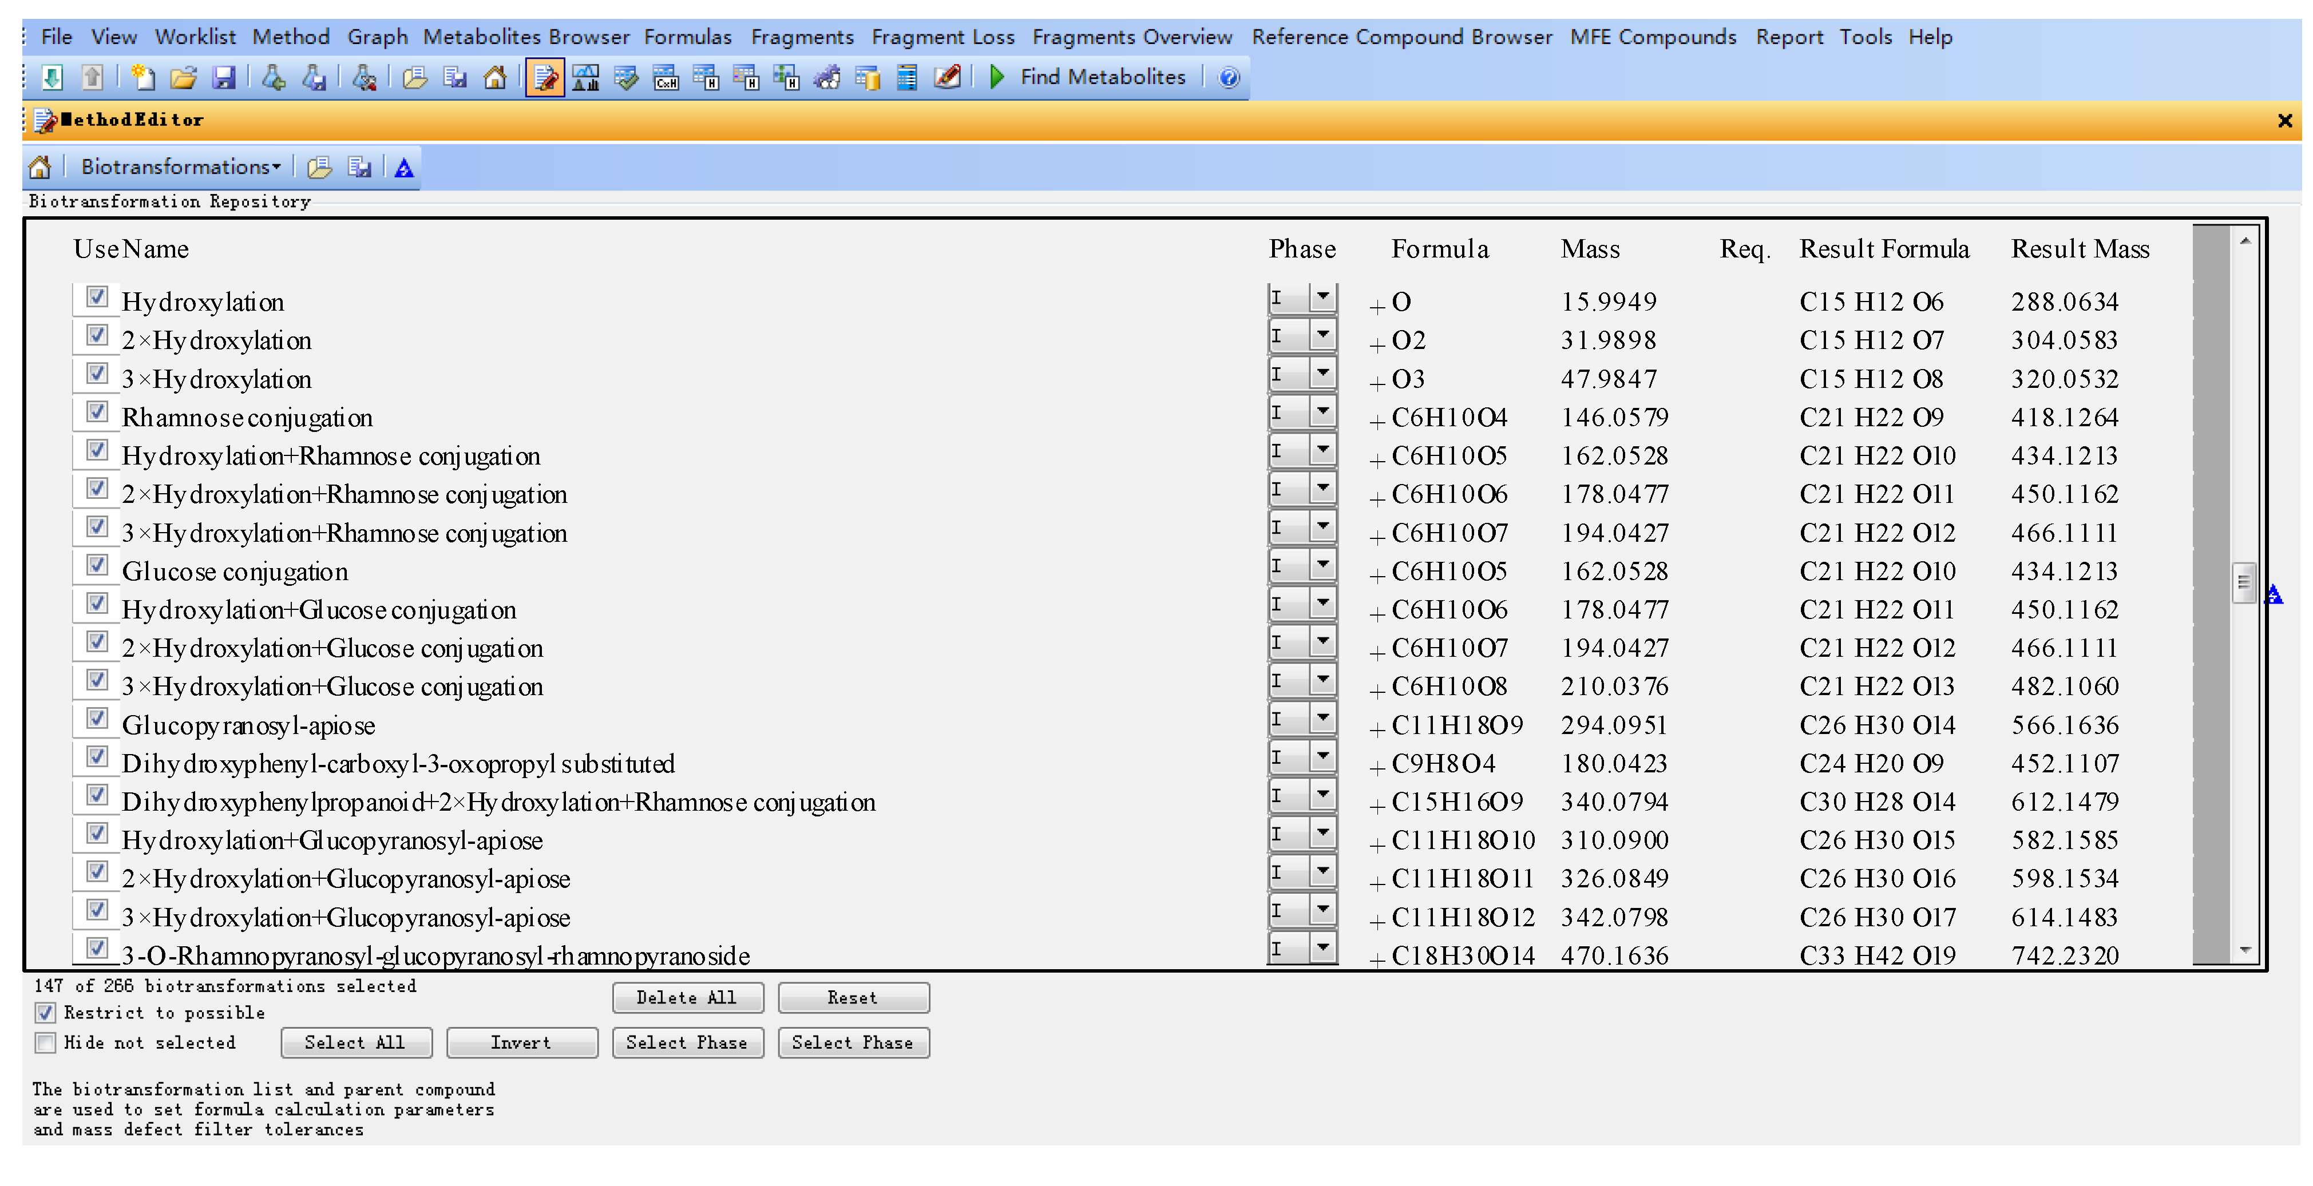Click the green download arrow icon
Viewport: 2313px width, 1186px height.
point(53,78)
